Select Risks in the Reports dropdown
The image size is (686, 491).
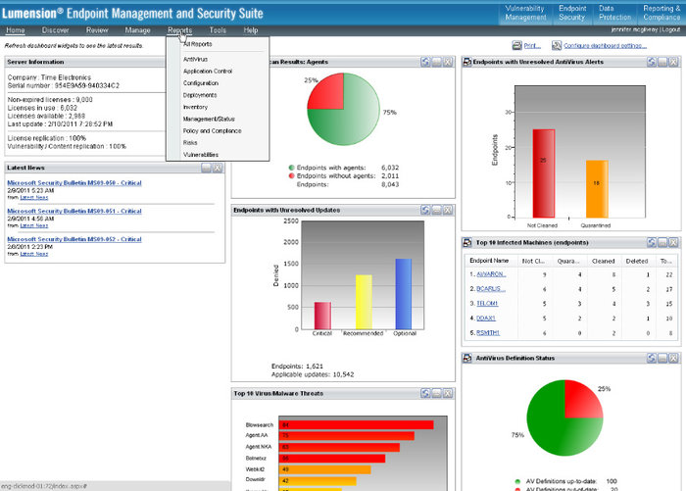190,143
